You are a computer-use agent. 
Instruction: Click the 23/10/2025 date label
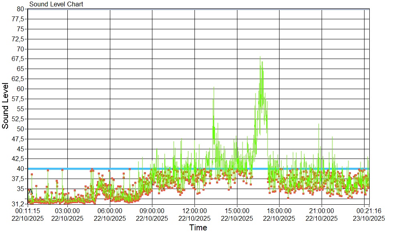tap(369, 218)
